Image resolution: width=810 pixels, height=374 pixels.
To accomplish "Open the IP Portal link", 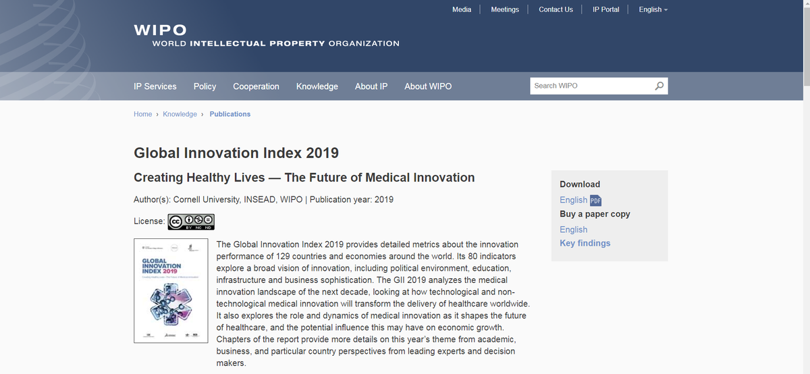I will (x=605, y=9).
